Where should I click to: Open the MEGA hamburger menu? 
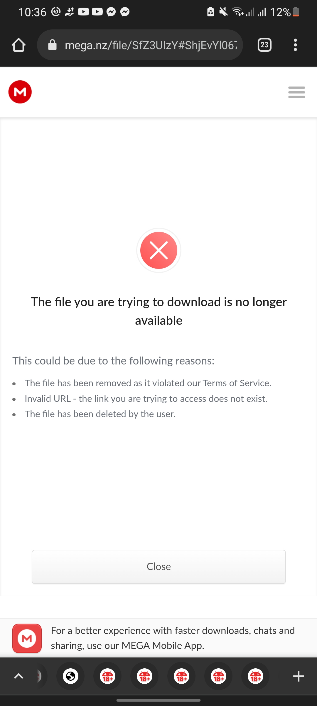tap(297, 92)
